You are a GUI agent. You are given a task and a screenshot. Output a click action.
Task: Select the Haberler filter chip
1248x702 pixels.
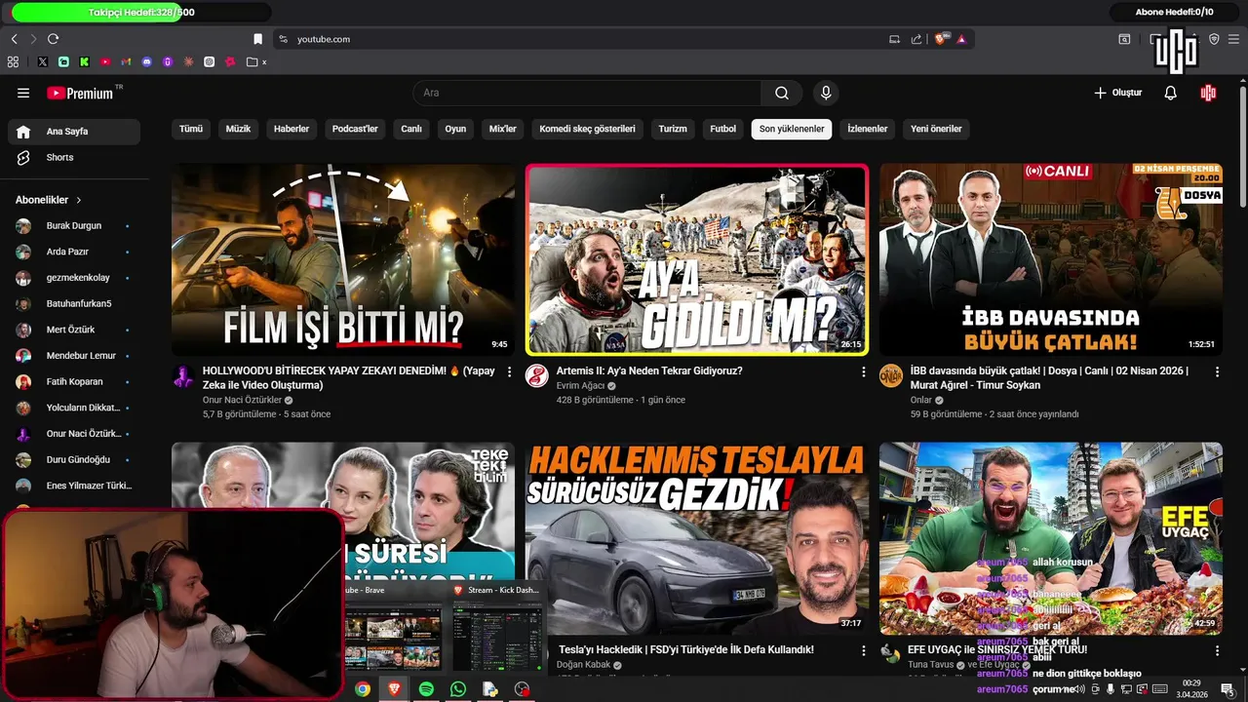(x=292, y=129)
